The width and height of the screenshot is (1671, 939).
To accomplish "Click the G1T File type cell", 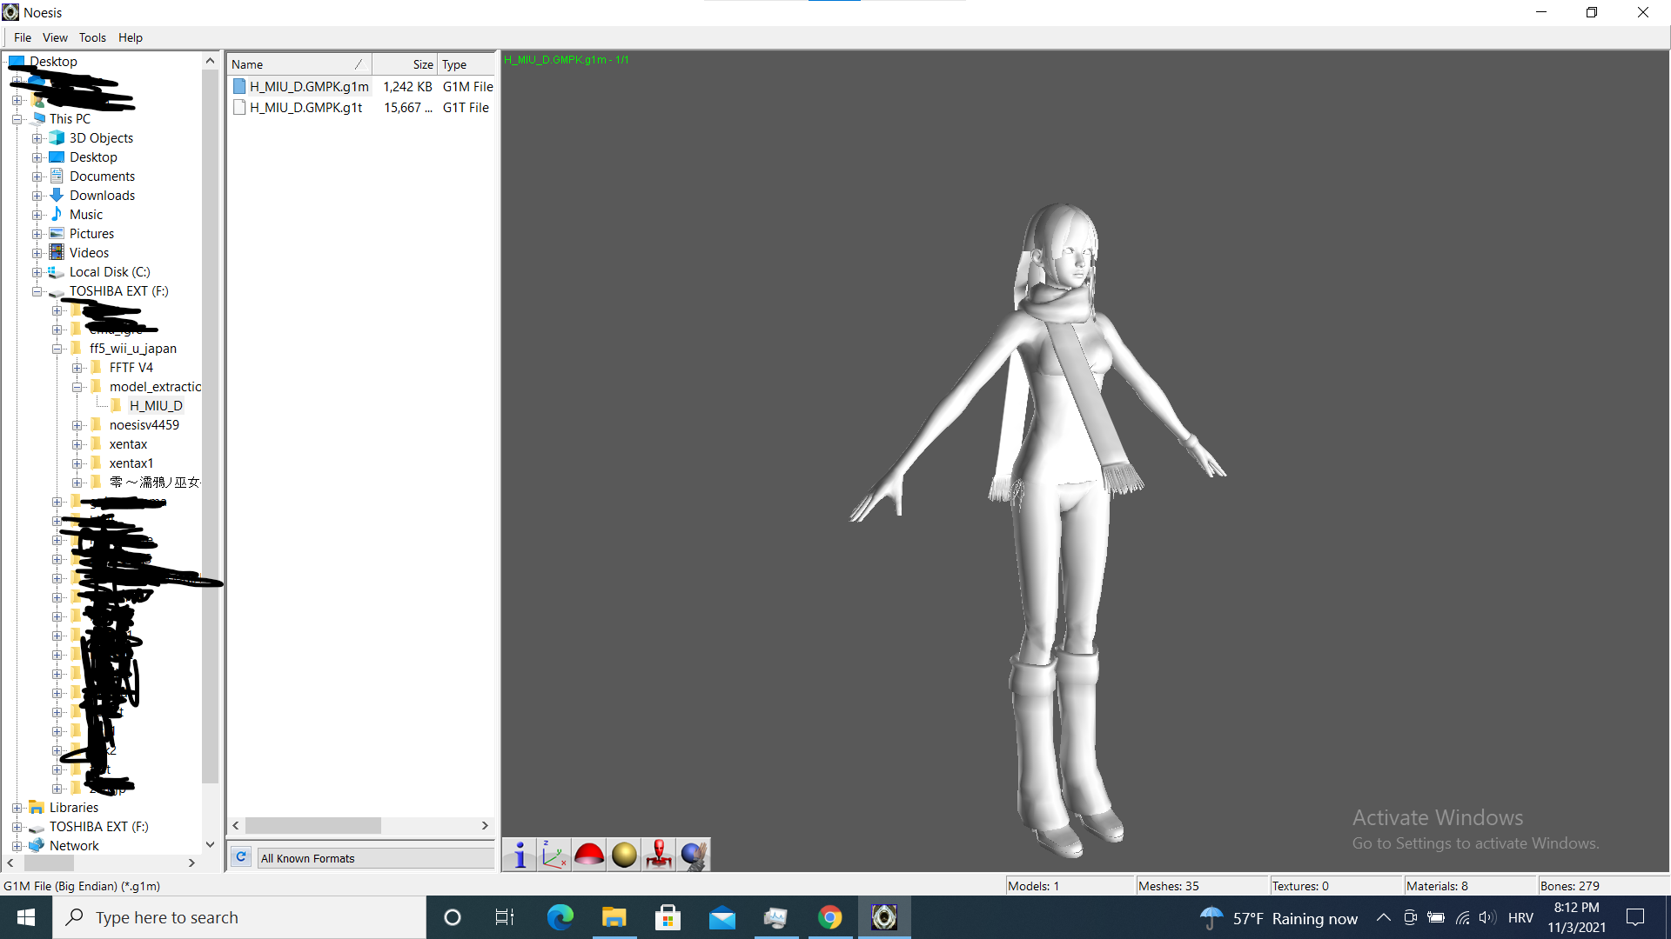I will pos(466,108).
